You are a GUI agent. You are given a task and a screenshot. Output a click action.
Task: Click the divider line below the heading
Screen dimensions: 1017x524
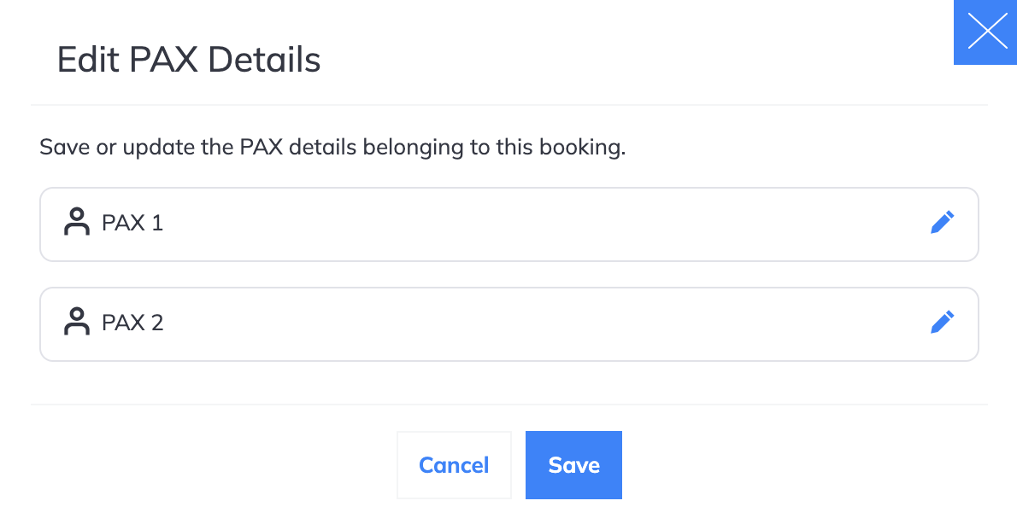coord(509,105)
